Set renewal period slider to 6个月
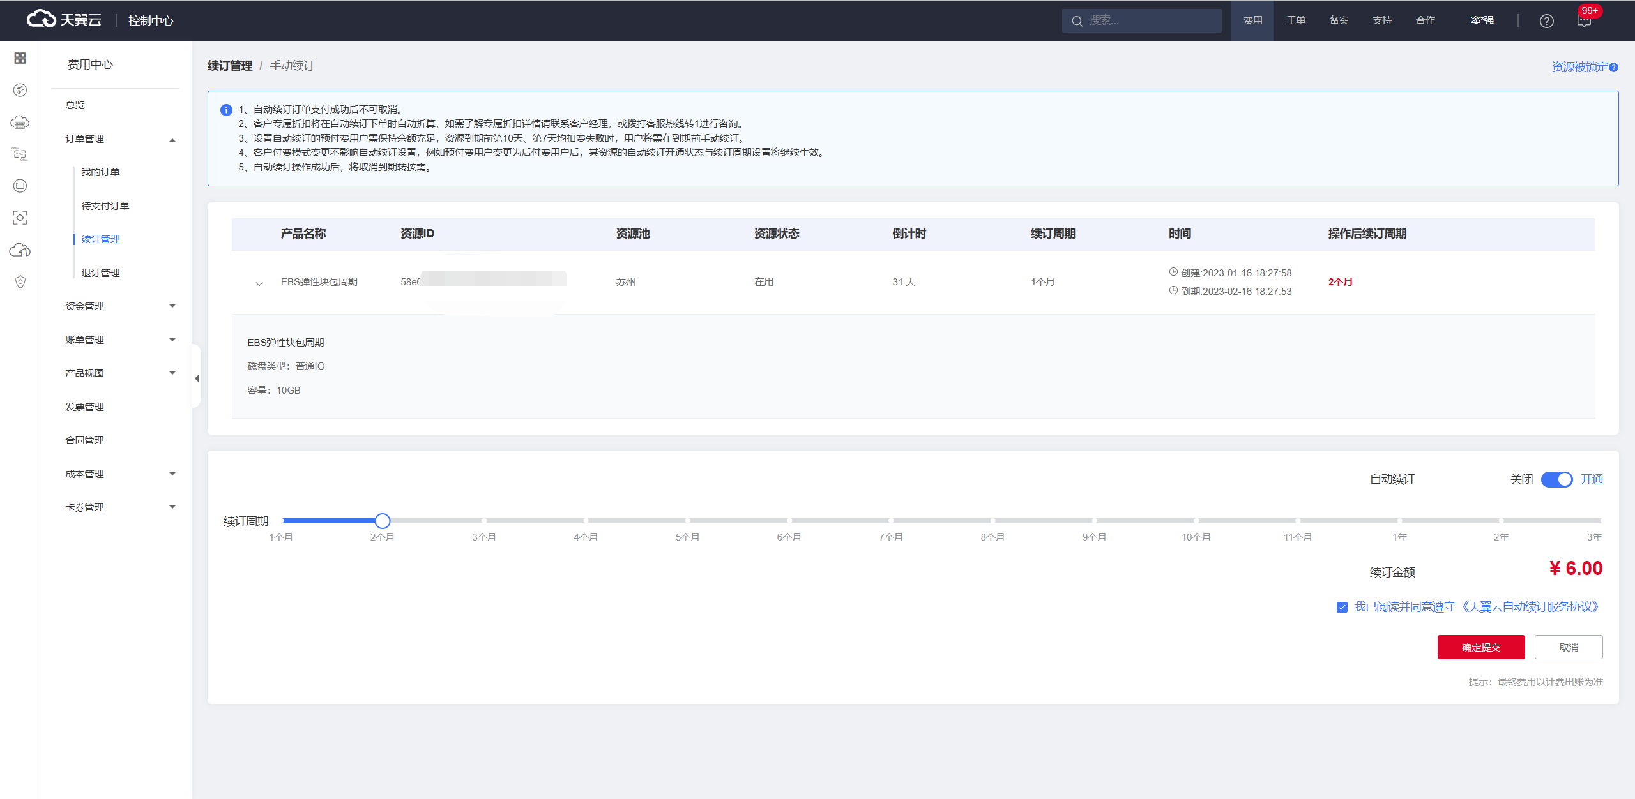 (789, 521)
